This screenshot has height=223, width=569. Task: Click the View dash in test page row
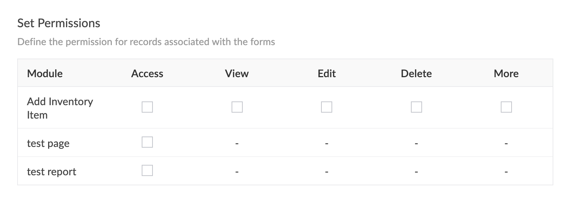coord(237,144)
